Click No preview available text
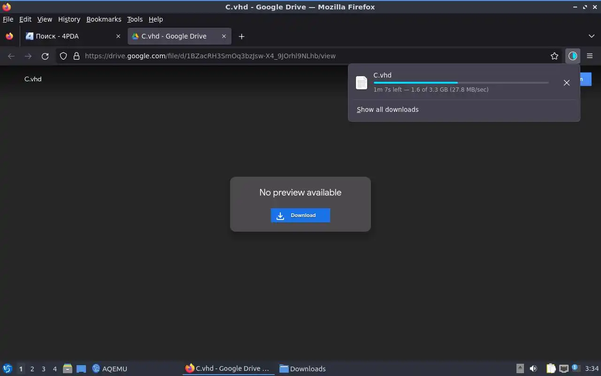This screenshot has height=376, width=601. click(300, 192)
